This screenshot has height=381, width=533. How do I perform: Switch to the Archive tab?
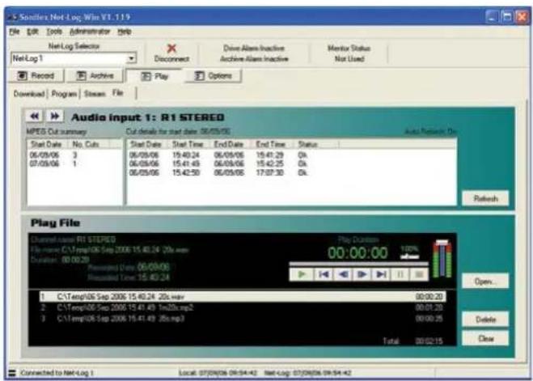95,75
